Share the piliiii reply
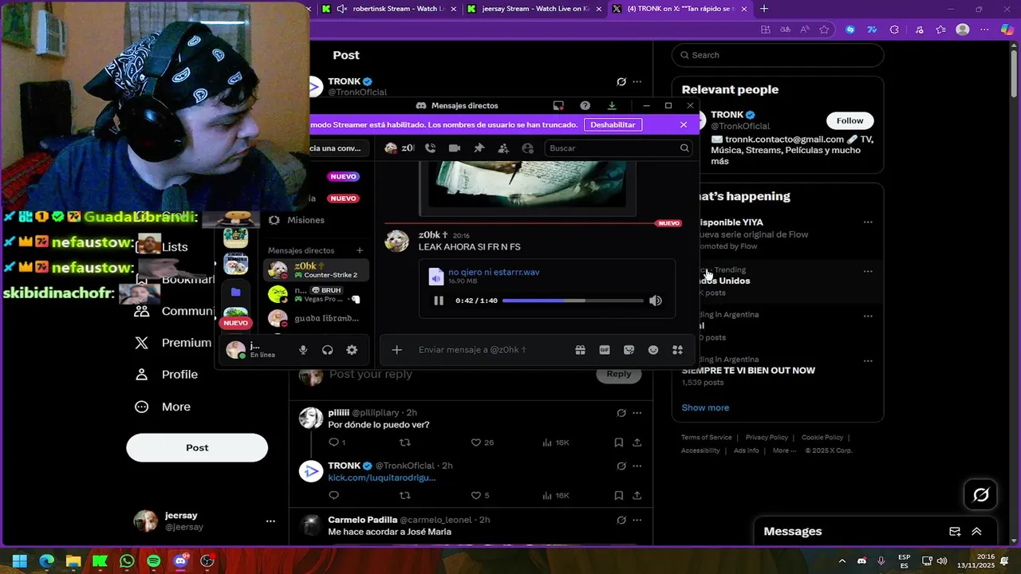The height and width of the screenshot is (574, 1021). click(x=637, y=442)
